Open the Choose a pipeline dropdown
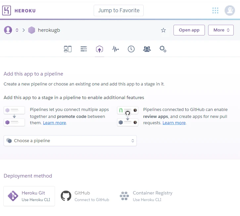The width and height of the screenshot is (240, 216). 70,141
